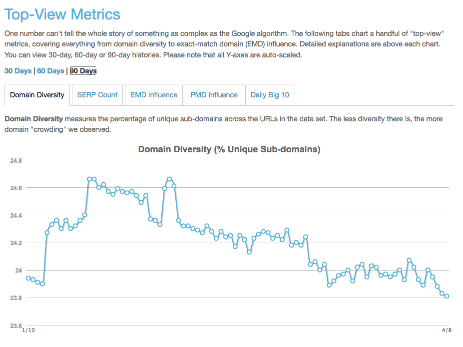
Task: Click the Top-View Metrics heading
Action: (x=62, y=14)
